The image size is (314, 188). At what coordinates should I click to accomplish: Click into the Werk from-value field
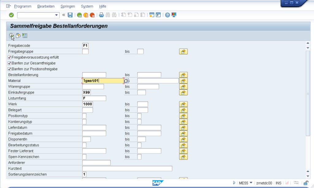coord(87,104)
